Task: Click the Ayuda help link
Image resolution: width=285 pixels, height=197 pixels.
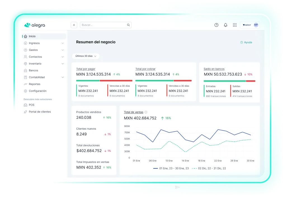Action: click(x=246, y=42)
